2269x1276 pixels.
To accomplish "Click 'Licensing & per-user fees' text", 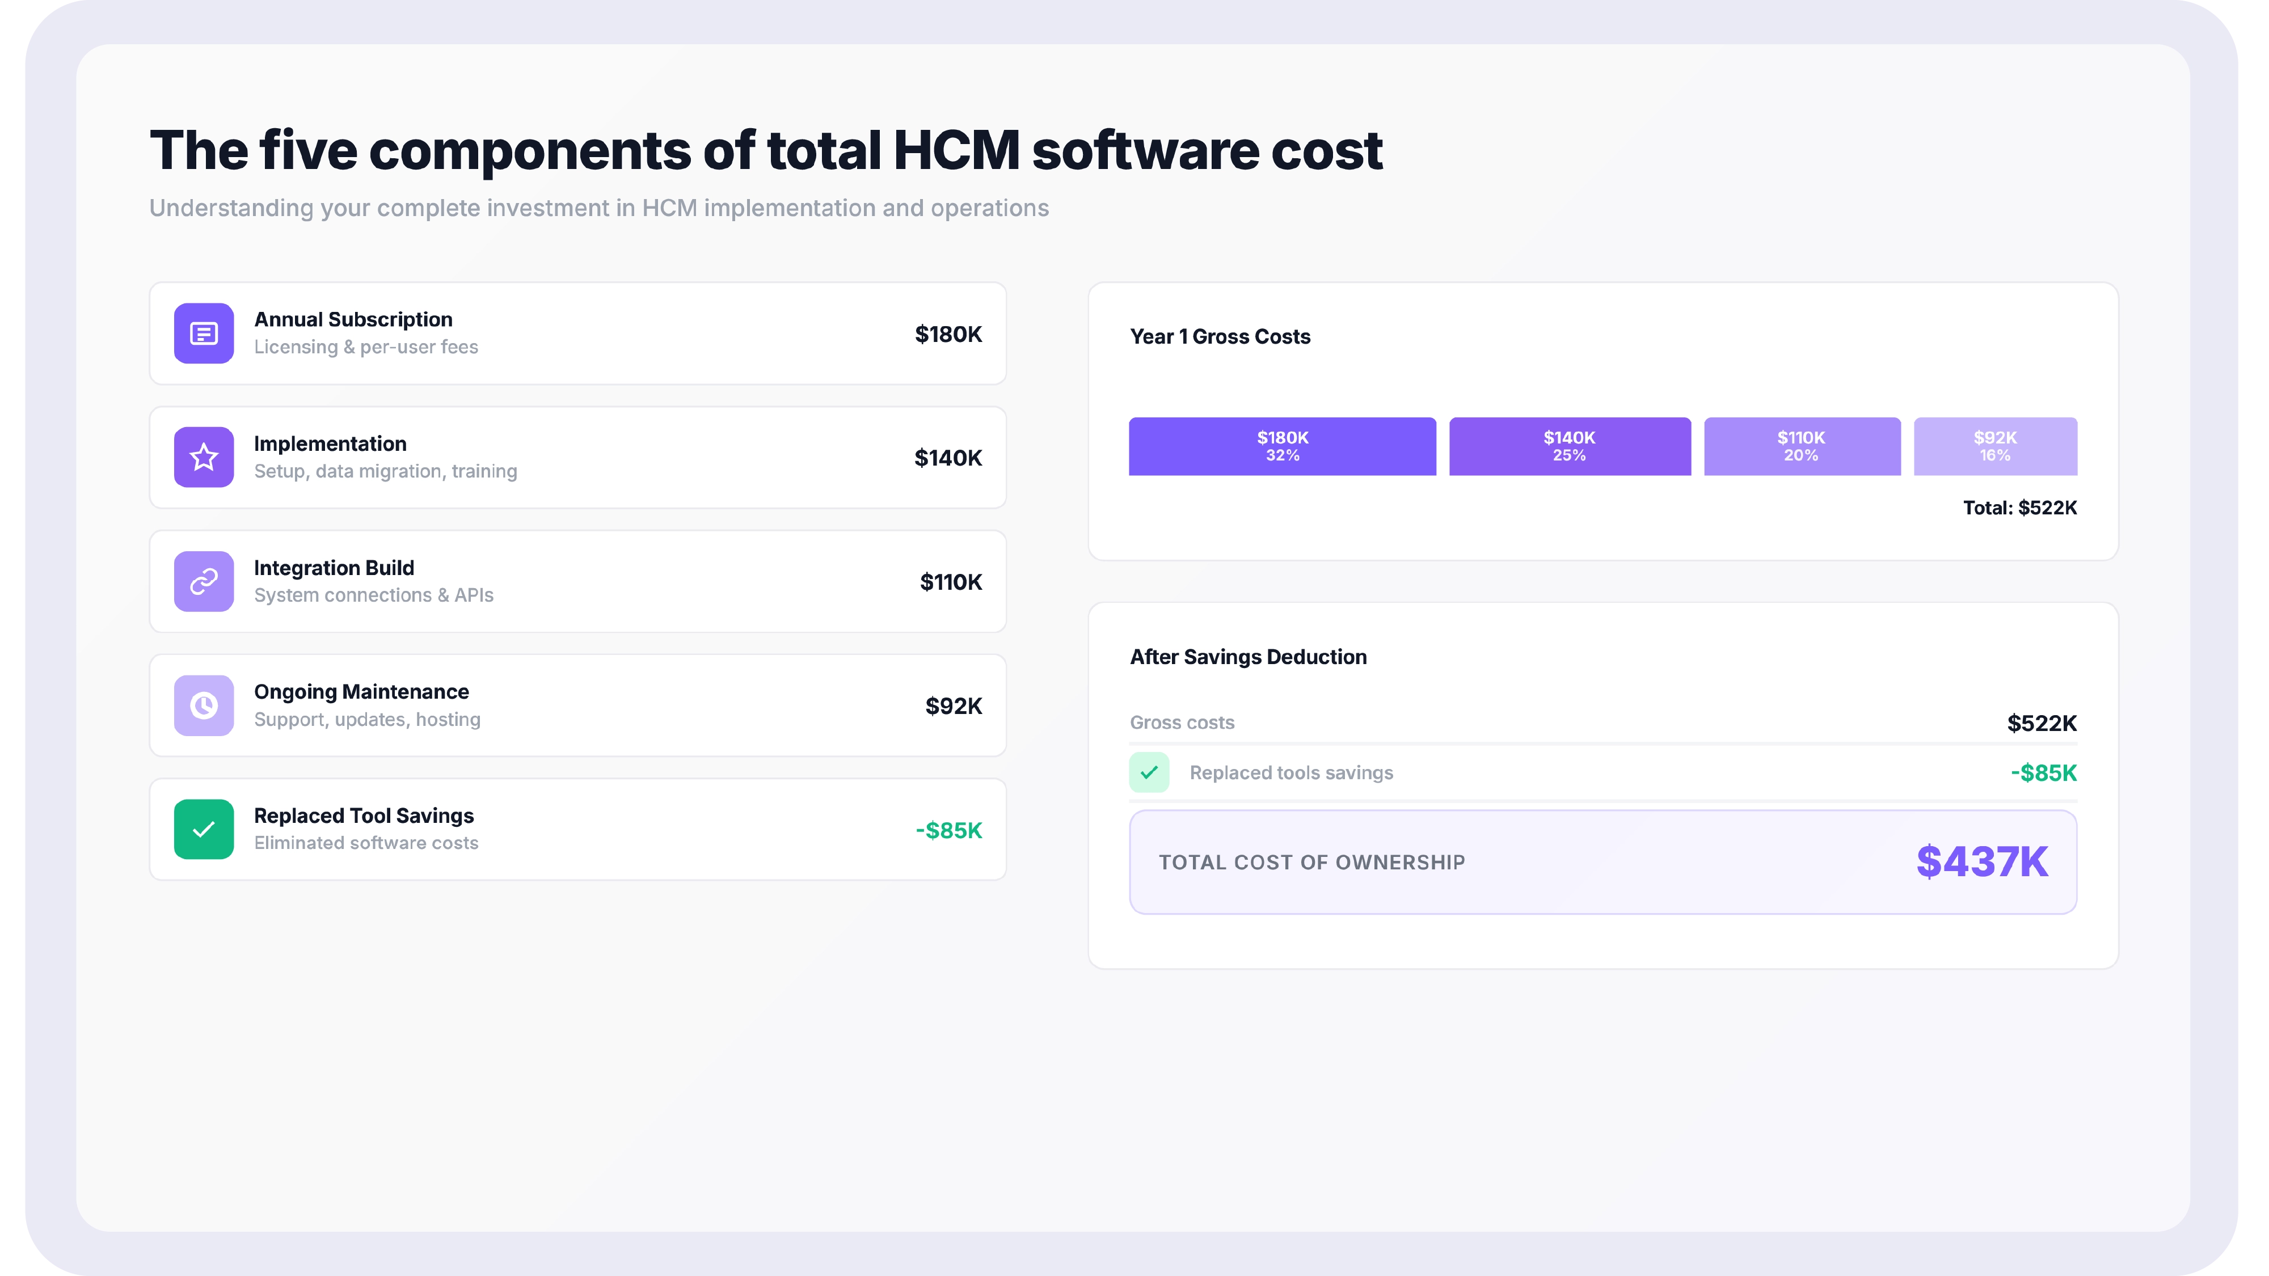I will pos(365,347).
